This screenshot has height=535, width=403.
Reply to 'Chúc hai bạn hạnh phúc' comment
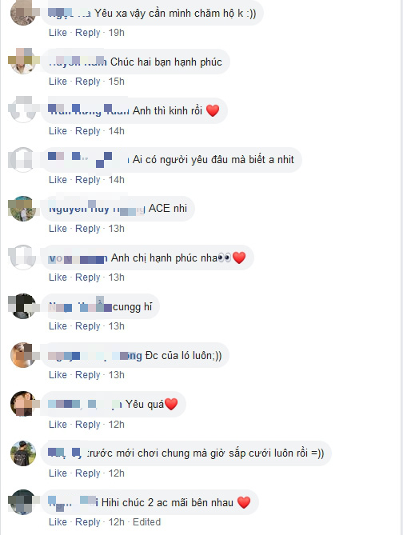click(88, 82)
